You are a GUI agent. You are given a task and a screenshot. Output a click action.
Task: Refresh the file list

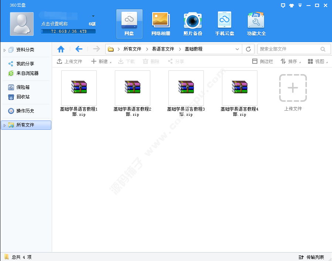click(249, 49)
